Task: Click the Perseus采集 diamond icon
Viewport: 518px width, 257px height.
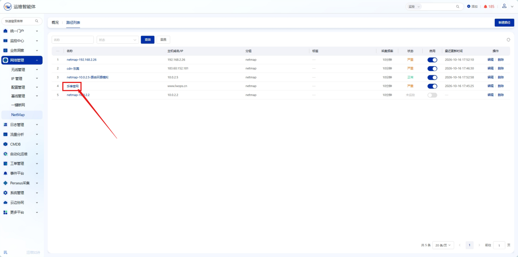Action: point(5,183)
